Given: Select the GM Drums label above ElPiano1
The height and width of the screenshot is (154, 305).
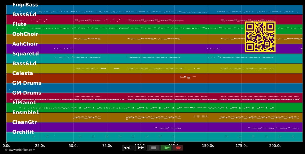Looking at the screenshot, I should coord(27,93).
